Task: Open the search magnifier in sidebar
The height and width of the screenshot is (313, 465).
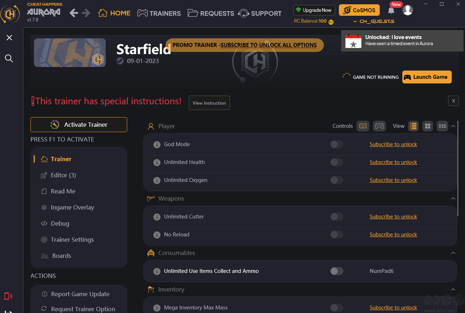Action: [x=9, y=58]
